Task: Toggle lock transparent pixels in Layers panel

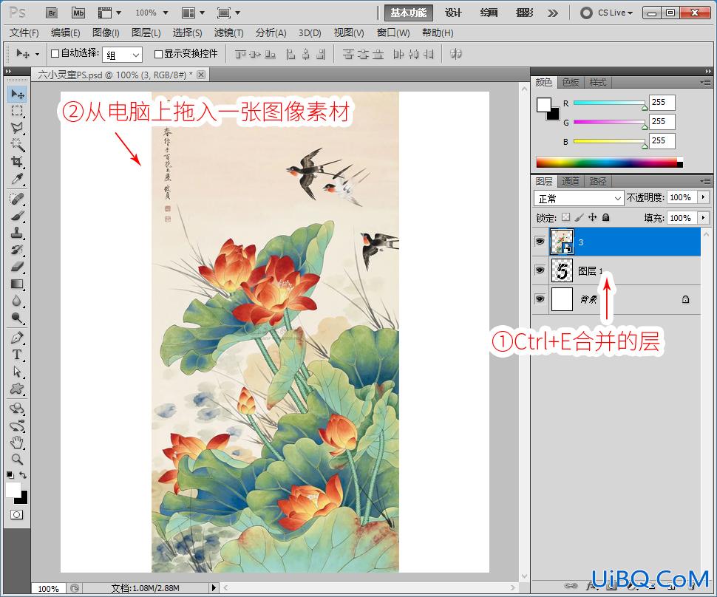Action: (565, 217)
